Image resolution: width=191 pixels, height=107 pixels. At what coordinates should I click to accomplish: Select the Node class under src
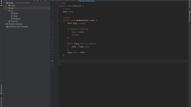click(x=15, y=16)
